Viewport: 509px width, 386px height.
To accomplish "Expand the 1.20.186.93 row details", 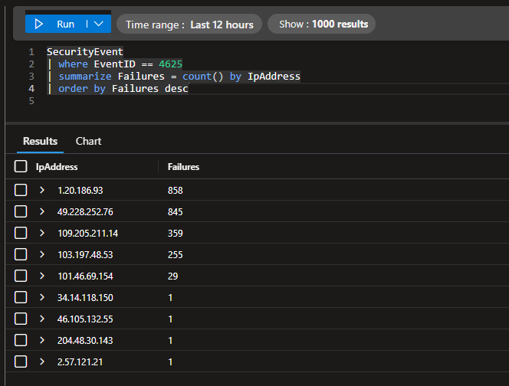I will [42, 190].
